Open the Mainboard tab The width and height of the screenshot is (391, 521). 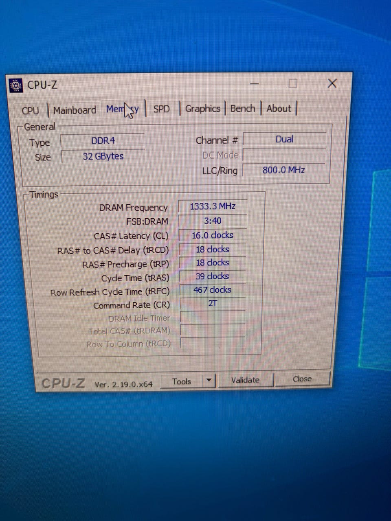coord(75,110)
